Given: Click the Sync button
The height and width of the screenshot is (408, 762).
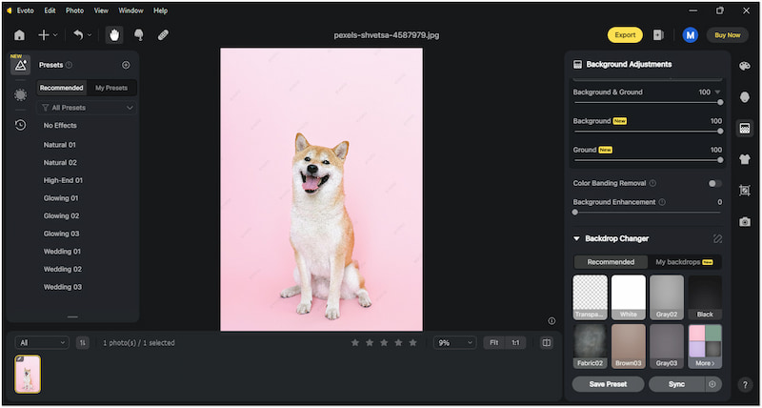Looking at the screenshot, I should click(x=676, y=384).
